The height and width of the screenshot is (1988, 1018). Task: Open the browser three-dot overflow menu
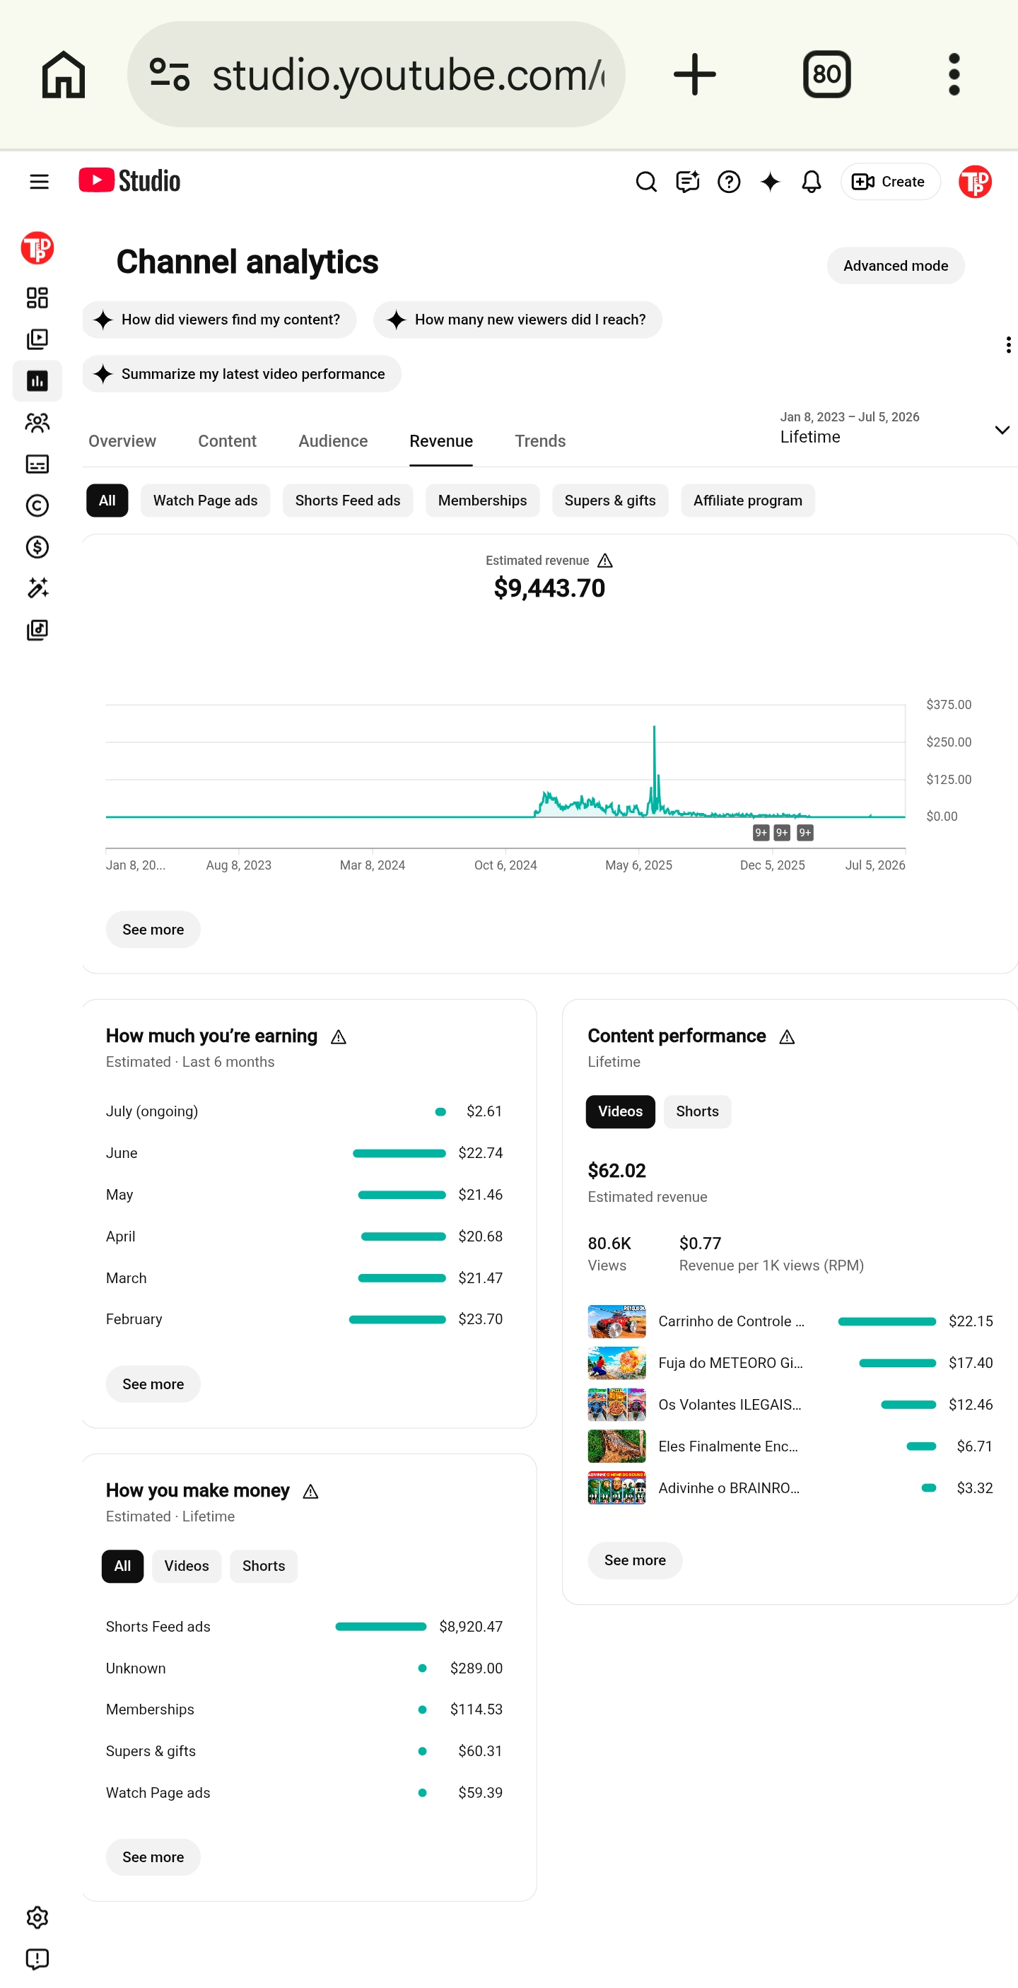954,74
